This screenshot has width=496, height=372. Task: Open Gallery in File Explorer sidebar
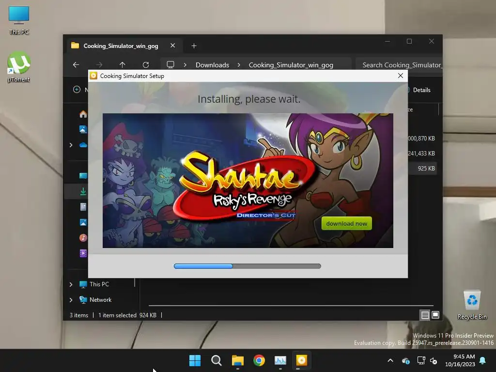coord(83,129)
